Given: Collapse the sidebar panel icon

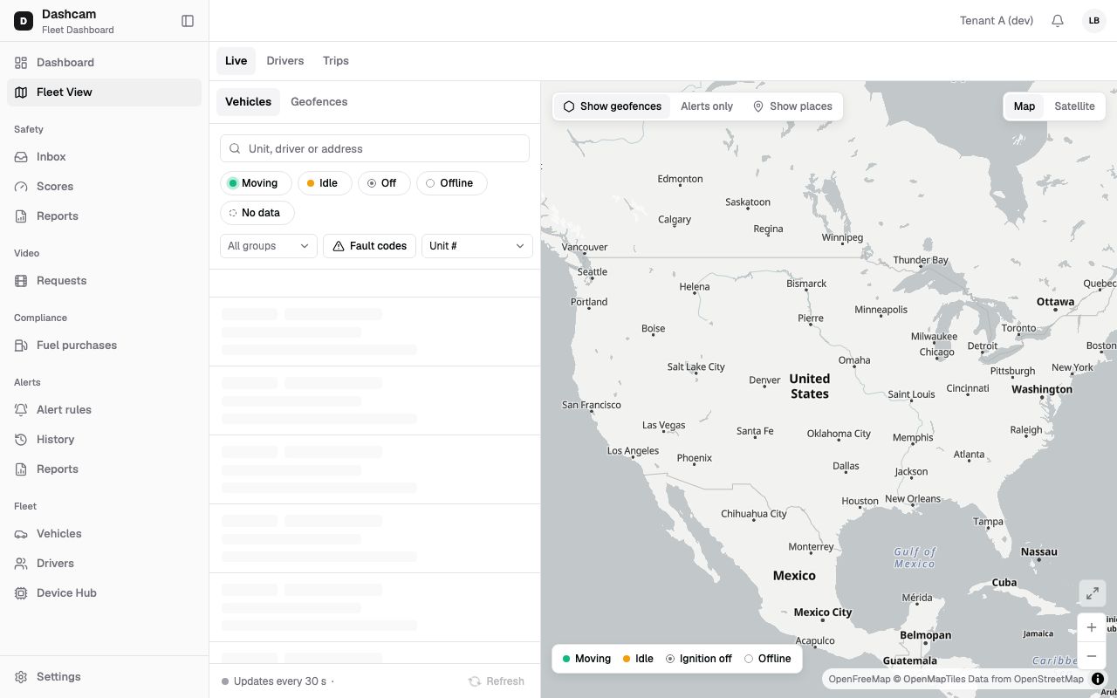Looking at the screenshot, I should (x=188, y=21).
